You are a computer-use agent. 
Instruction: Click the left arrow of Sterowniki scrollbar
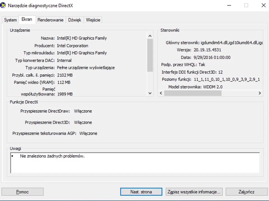pos(161,93)
